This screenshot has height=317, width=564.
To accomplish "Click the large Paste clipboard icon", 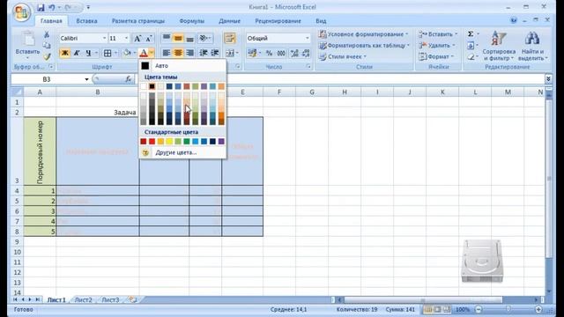I will (27, 39).
